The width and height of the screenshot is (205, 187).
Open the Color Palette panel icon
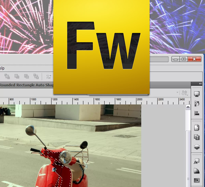click(x=197, y=171)
